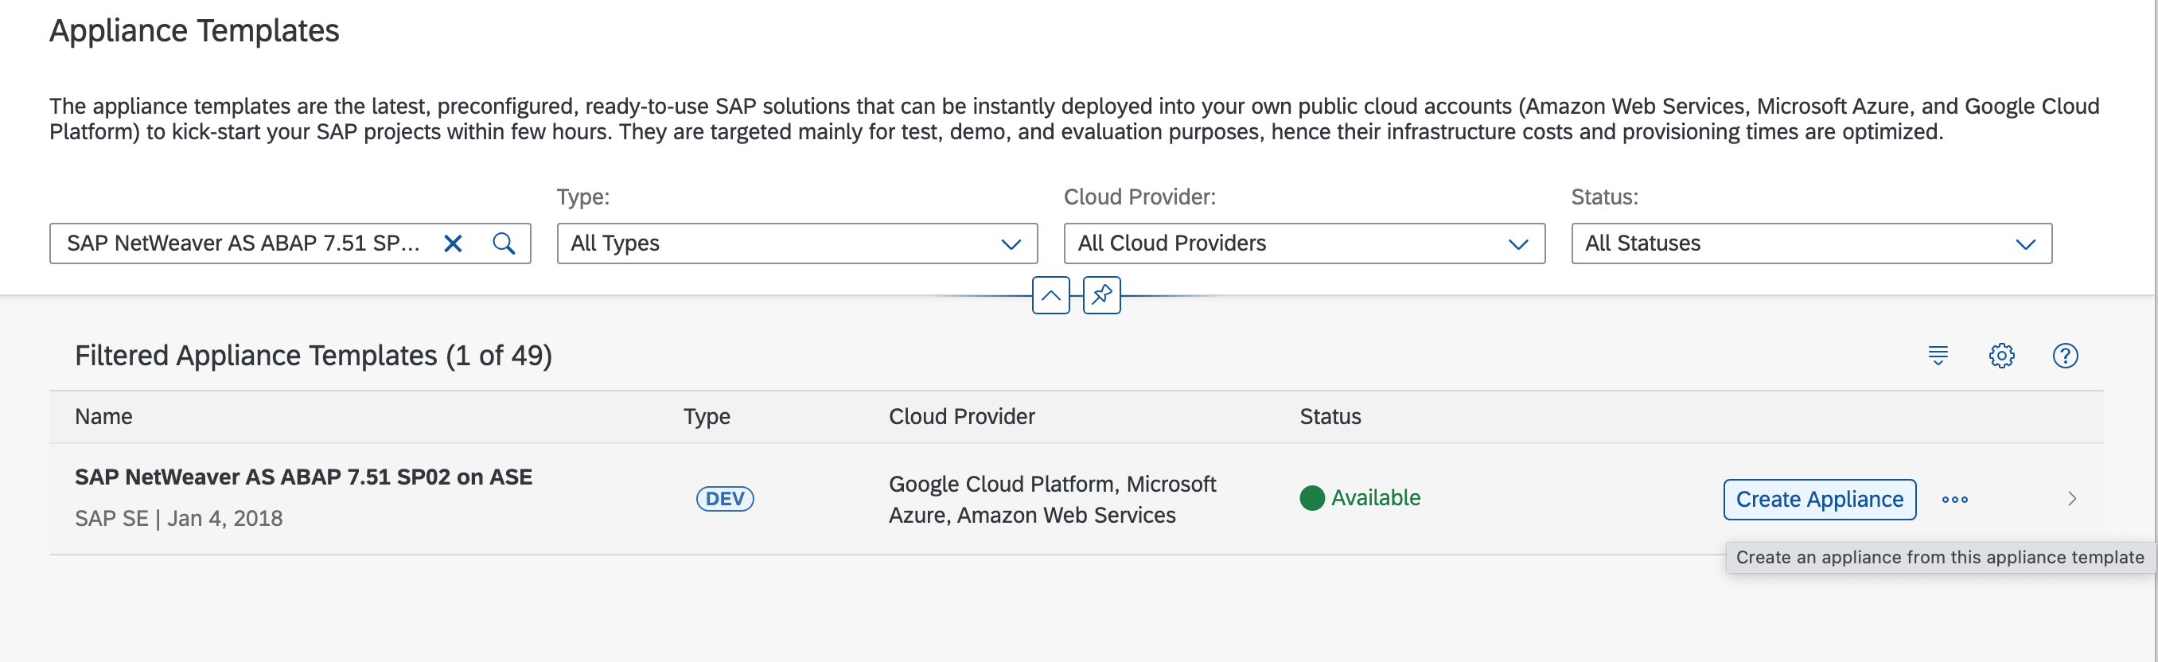Open more actions ellipsis menu
The width and height of the screenshot is (2158, 662).
coord(1954,500)
